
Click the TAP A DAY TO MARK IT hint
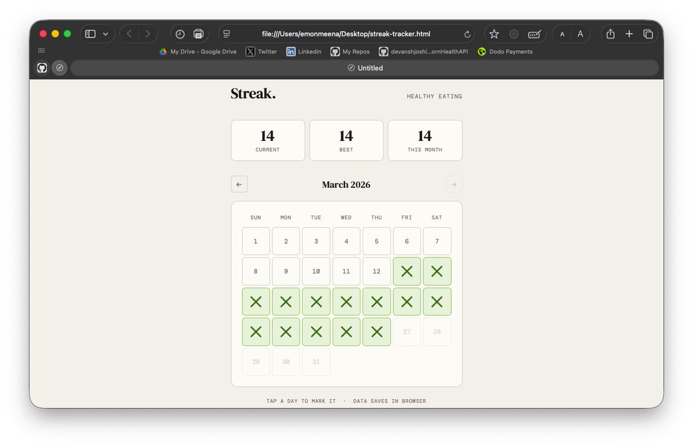coord(301,401)
